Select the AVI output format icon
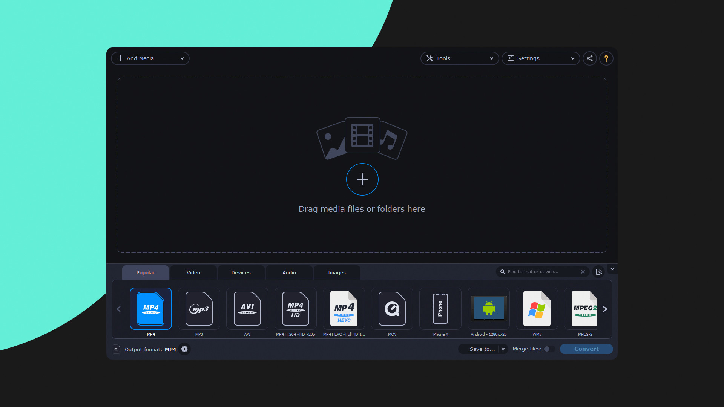 247,309
